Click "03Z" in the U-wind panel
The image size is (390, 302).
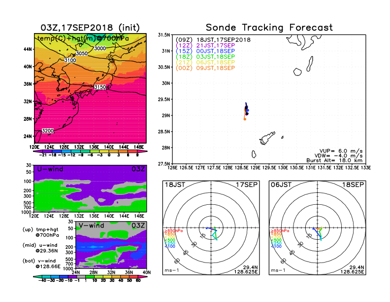[x=138, y=169]
